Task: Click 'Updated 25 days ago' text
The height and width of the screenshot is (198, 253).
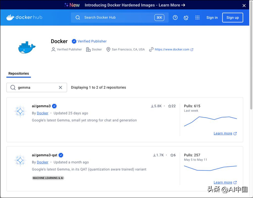Action: point(71,113)
